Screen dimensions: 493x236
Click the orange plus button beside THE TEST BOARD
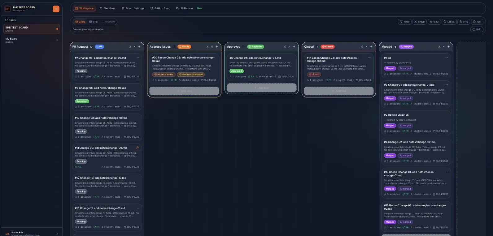[x=56, y=9]
